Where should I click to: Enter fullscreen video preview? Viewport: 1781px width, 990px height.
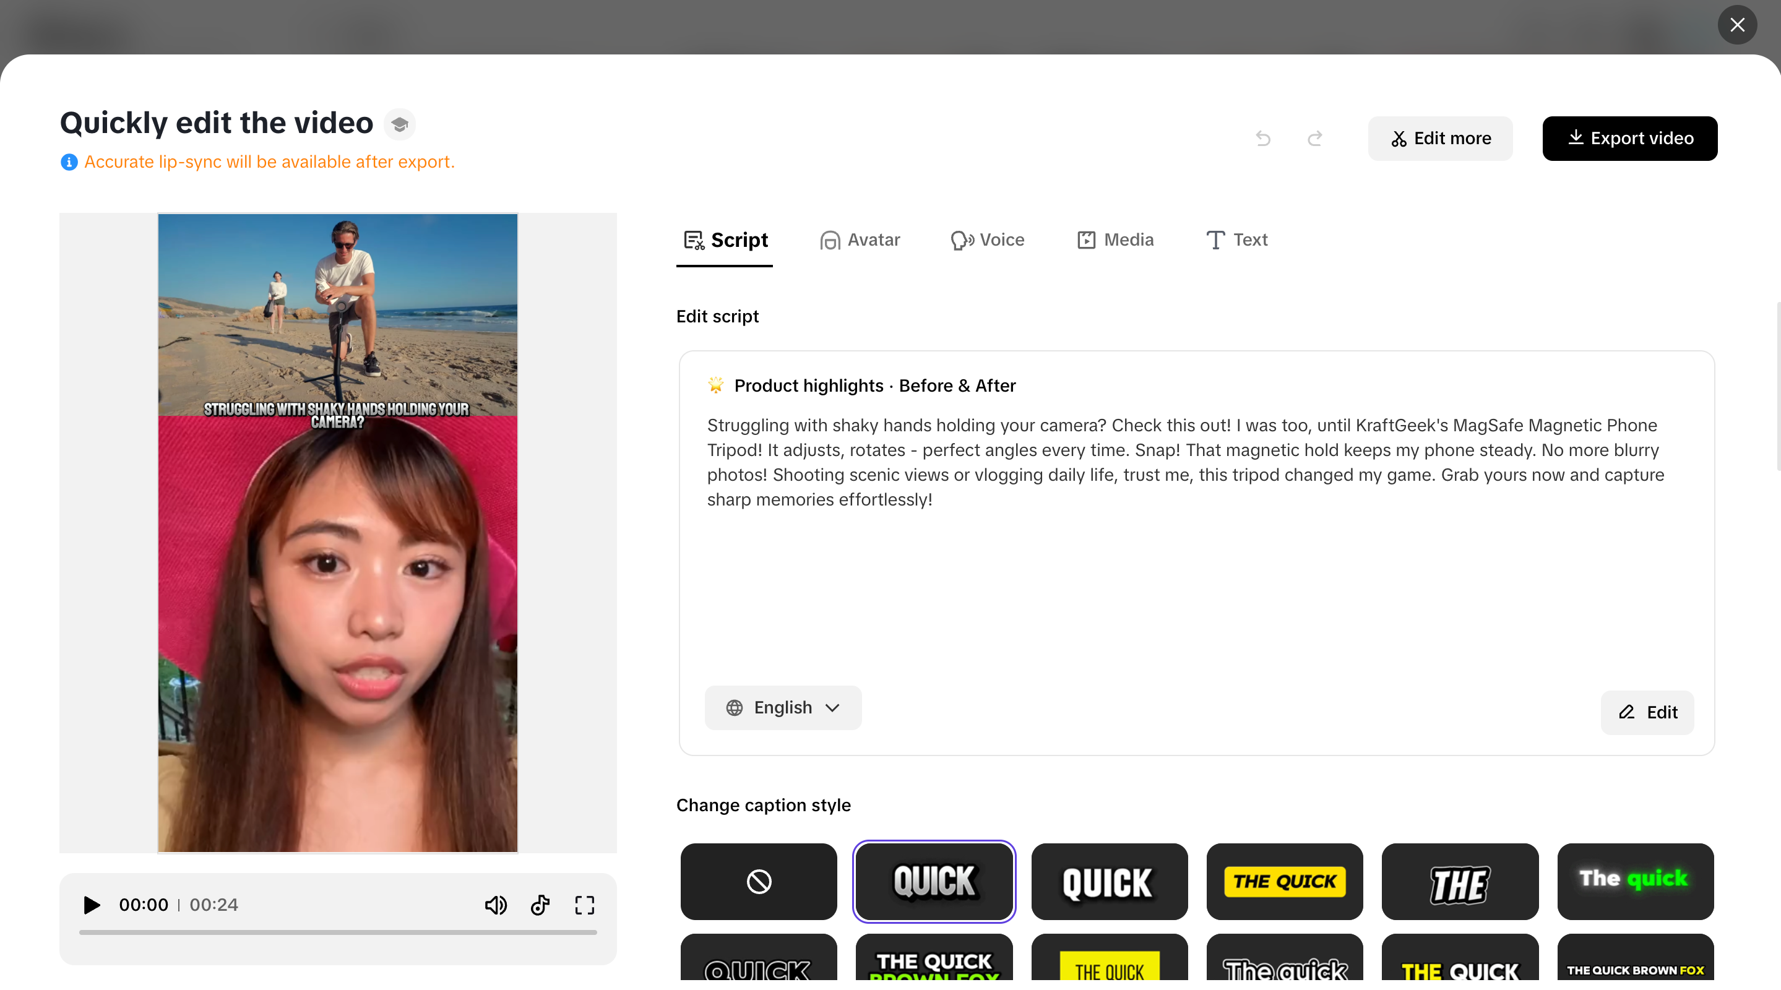[584, 904]
